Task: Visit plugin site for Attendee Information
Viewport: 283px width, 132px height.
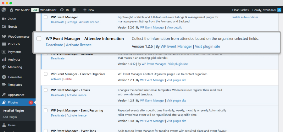Action: tap(208, 46)
